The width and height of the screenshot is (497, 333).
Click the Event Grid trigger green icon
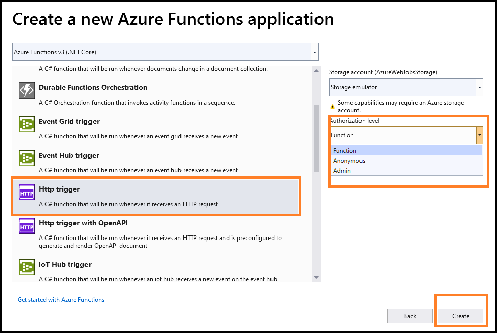coord(27,124)
